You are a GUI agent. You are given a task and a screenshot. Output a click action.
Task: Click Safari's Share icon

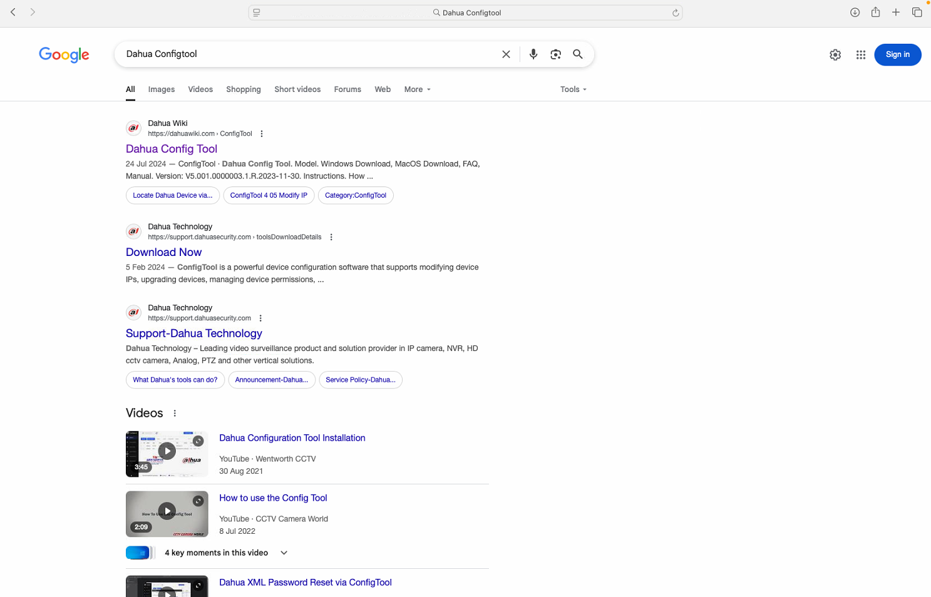[875, 13]
